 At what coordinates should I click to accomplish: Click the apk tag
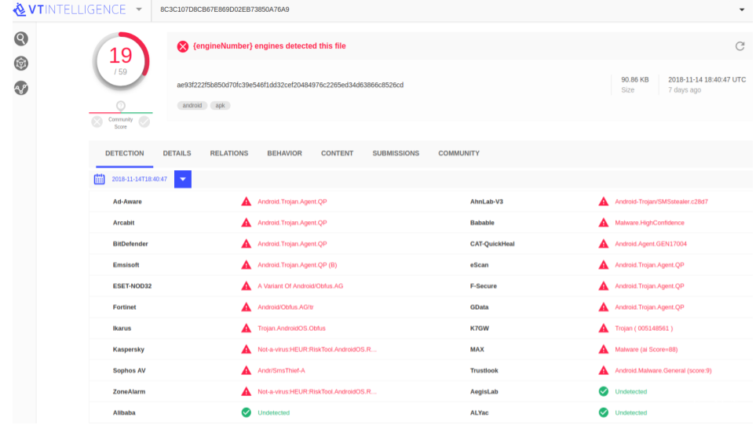(220, 105)
